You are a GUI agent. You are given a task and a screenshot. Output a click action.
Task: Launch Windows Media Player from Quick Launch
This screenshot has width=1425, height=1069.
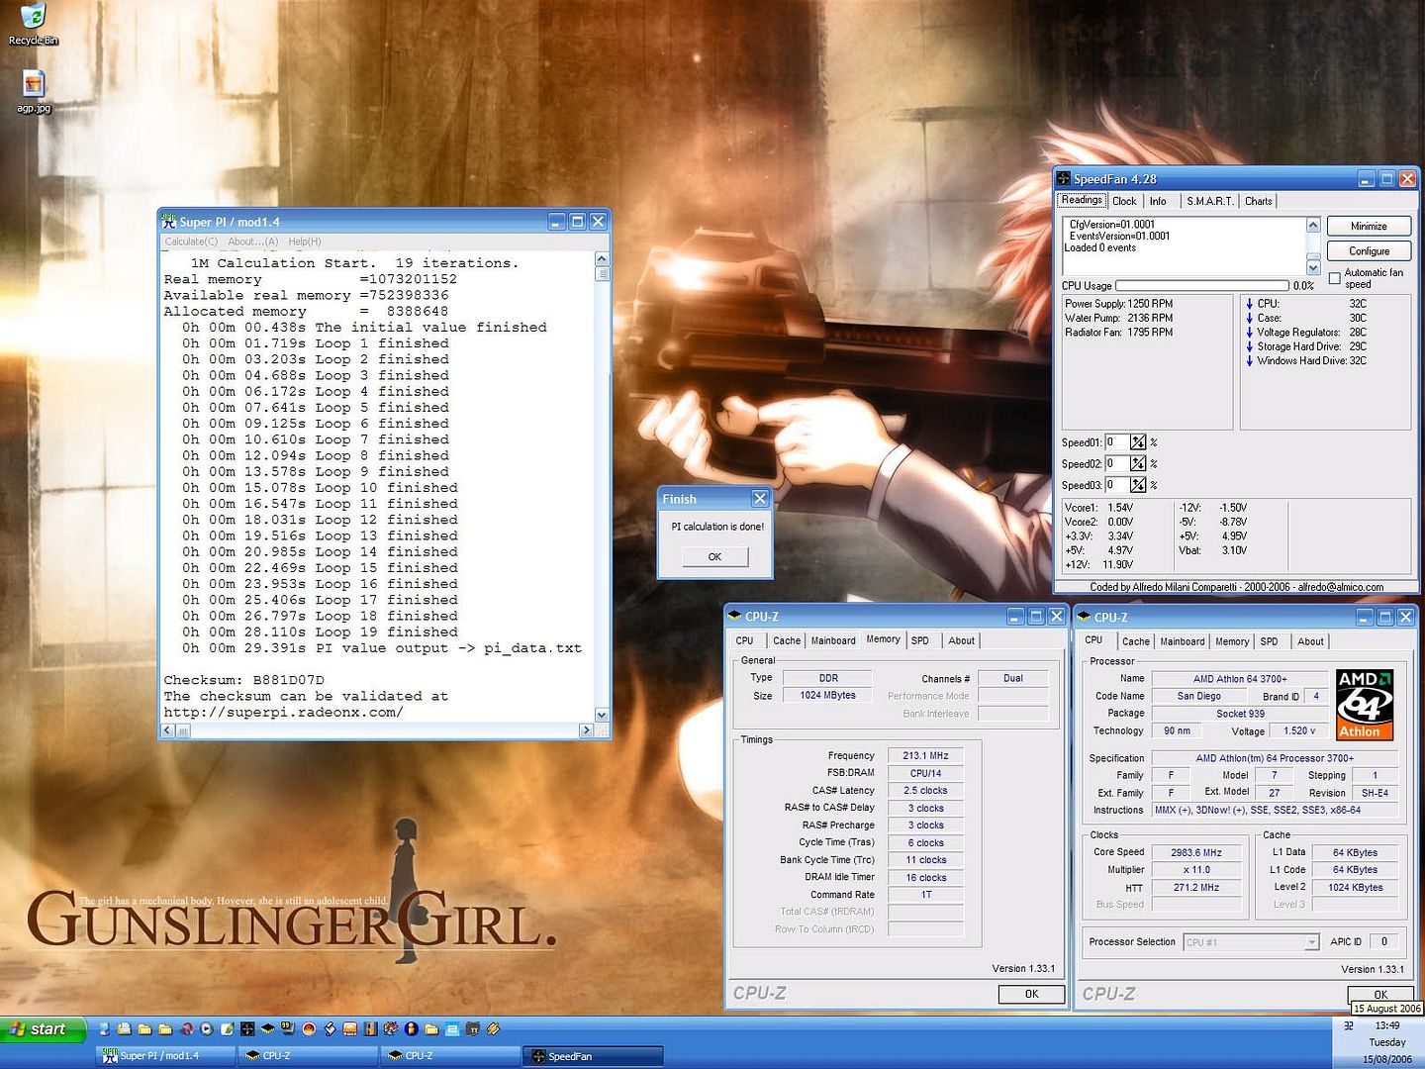click(x=206, y=1029)
